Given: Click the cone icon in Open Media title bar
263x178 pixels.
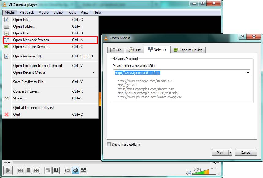Looking at the screenshot, I should pos(106,38).
